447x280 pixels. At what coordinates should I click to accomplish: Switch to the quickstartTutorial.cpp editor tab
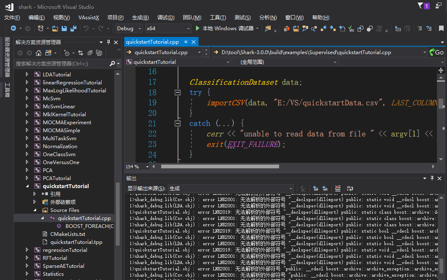click(153, 42)
